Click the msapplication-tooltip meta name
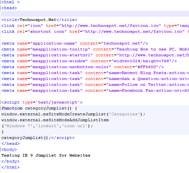Image resolution: width=189 pixels, height=173 pixels. 60,49
